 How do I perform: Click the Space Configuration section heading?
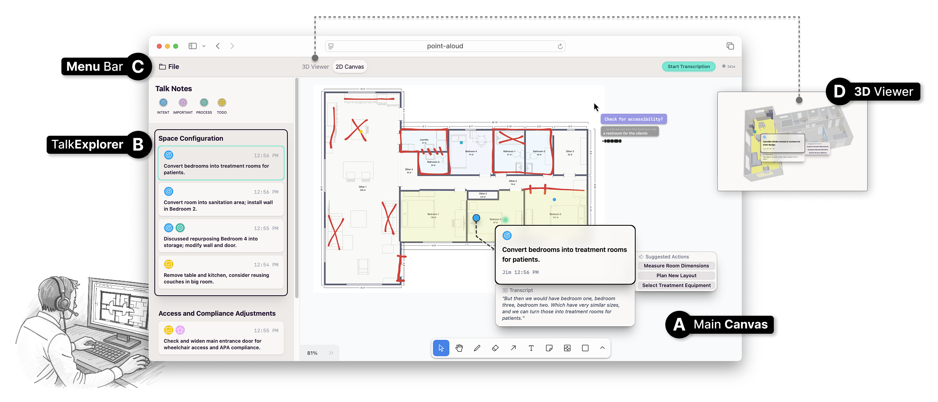pyautogui.click(x=191, y=139)
